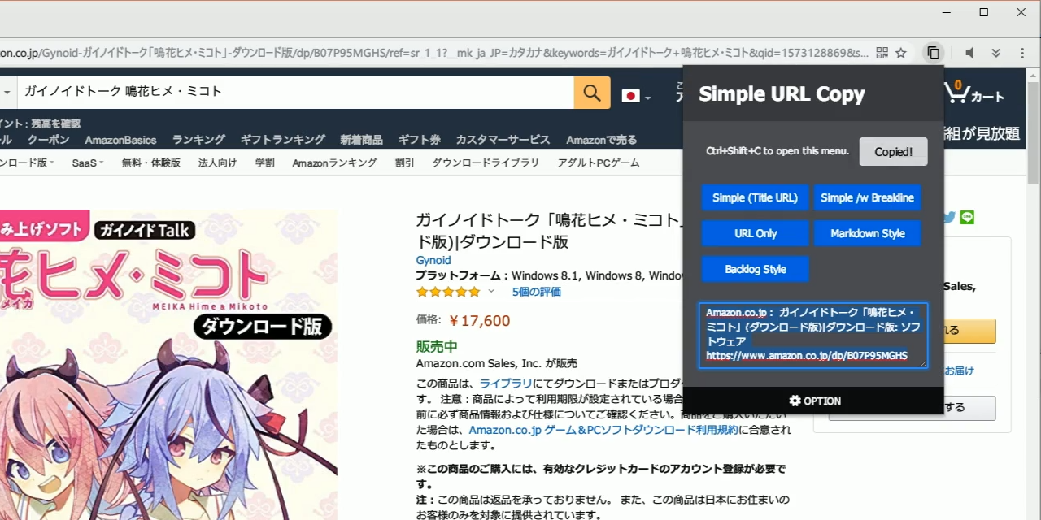The width and height of the screenshot is (1041, 520).
Task: Open カスタマーサービス in the nav bar
Action: tap(503, 140)
